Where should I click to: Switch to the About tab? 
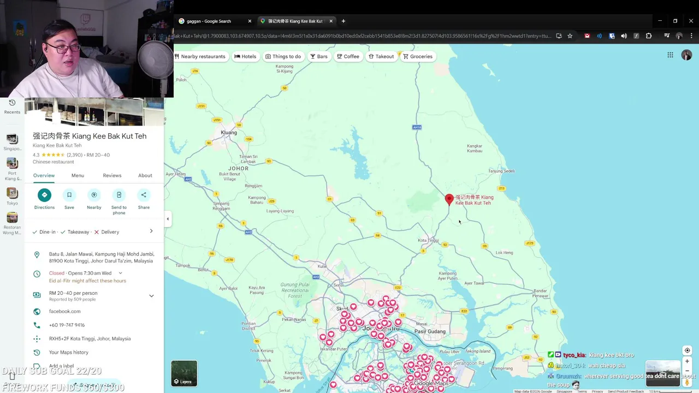[x=145, y=175]
